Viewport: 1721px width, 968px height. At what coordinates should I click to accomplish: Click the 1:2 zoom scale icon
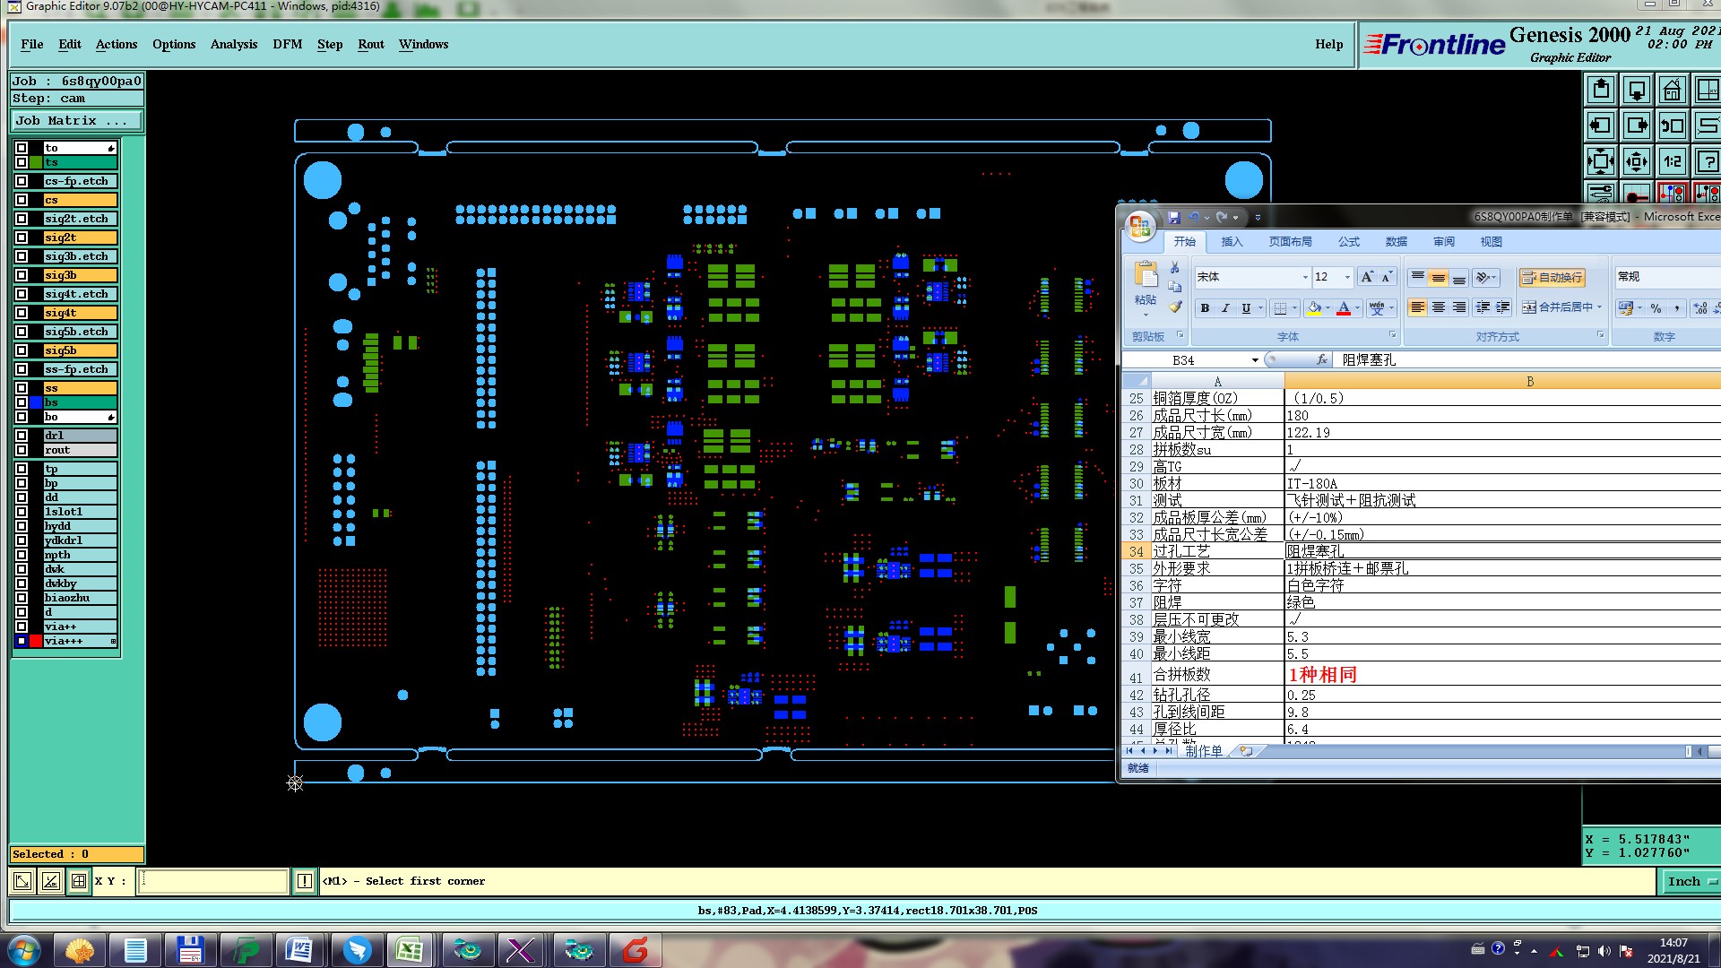(1673, 161)
